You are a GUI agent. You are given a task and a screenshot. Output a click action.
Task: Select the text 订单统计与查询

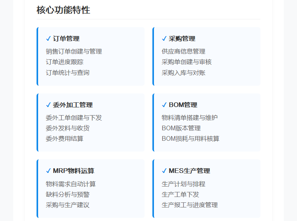click(x=68, y=73)
